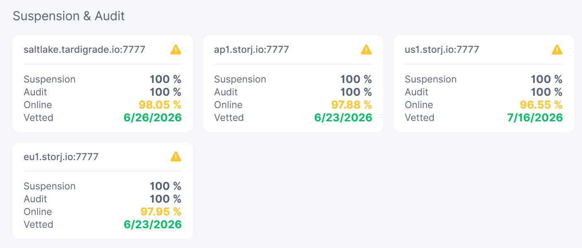This screenshot has width=582, height=248.
Task: Click the 97.88 % online score
Action: click(351, 105)
